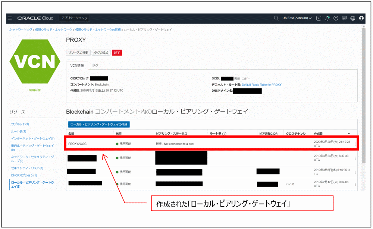Image resolution: width=373 pixels, height=229 pixels.
Task: Open actions menu for 2019年2月12日 row
Action: click(355, 184)
